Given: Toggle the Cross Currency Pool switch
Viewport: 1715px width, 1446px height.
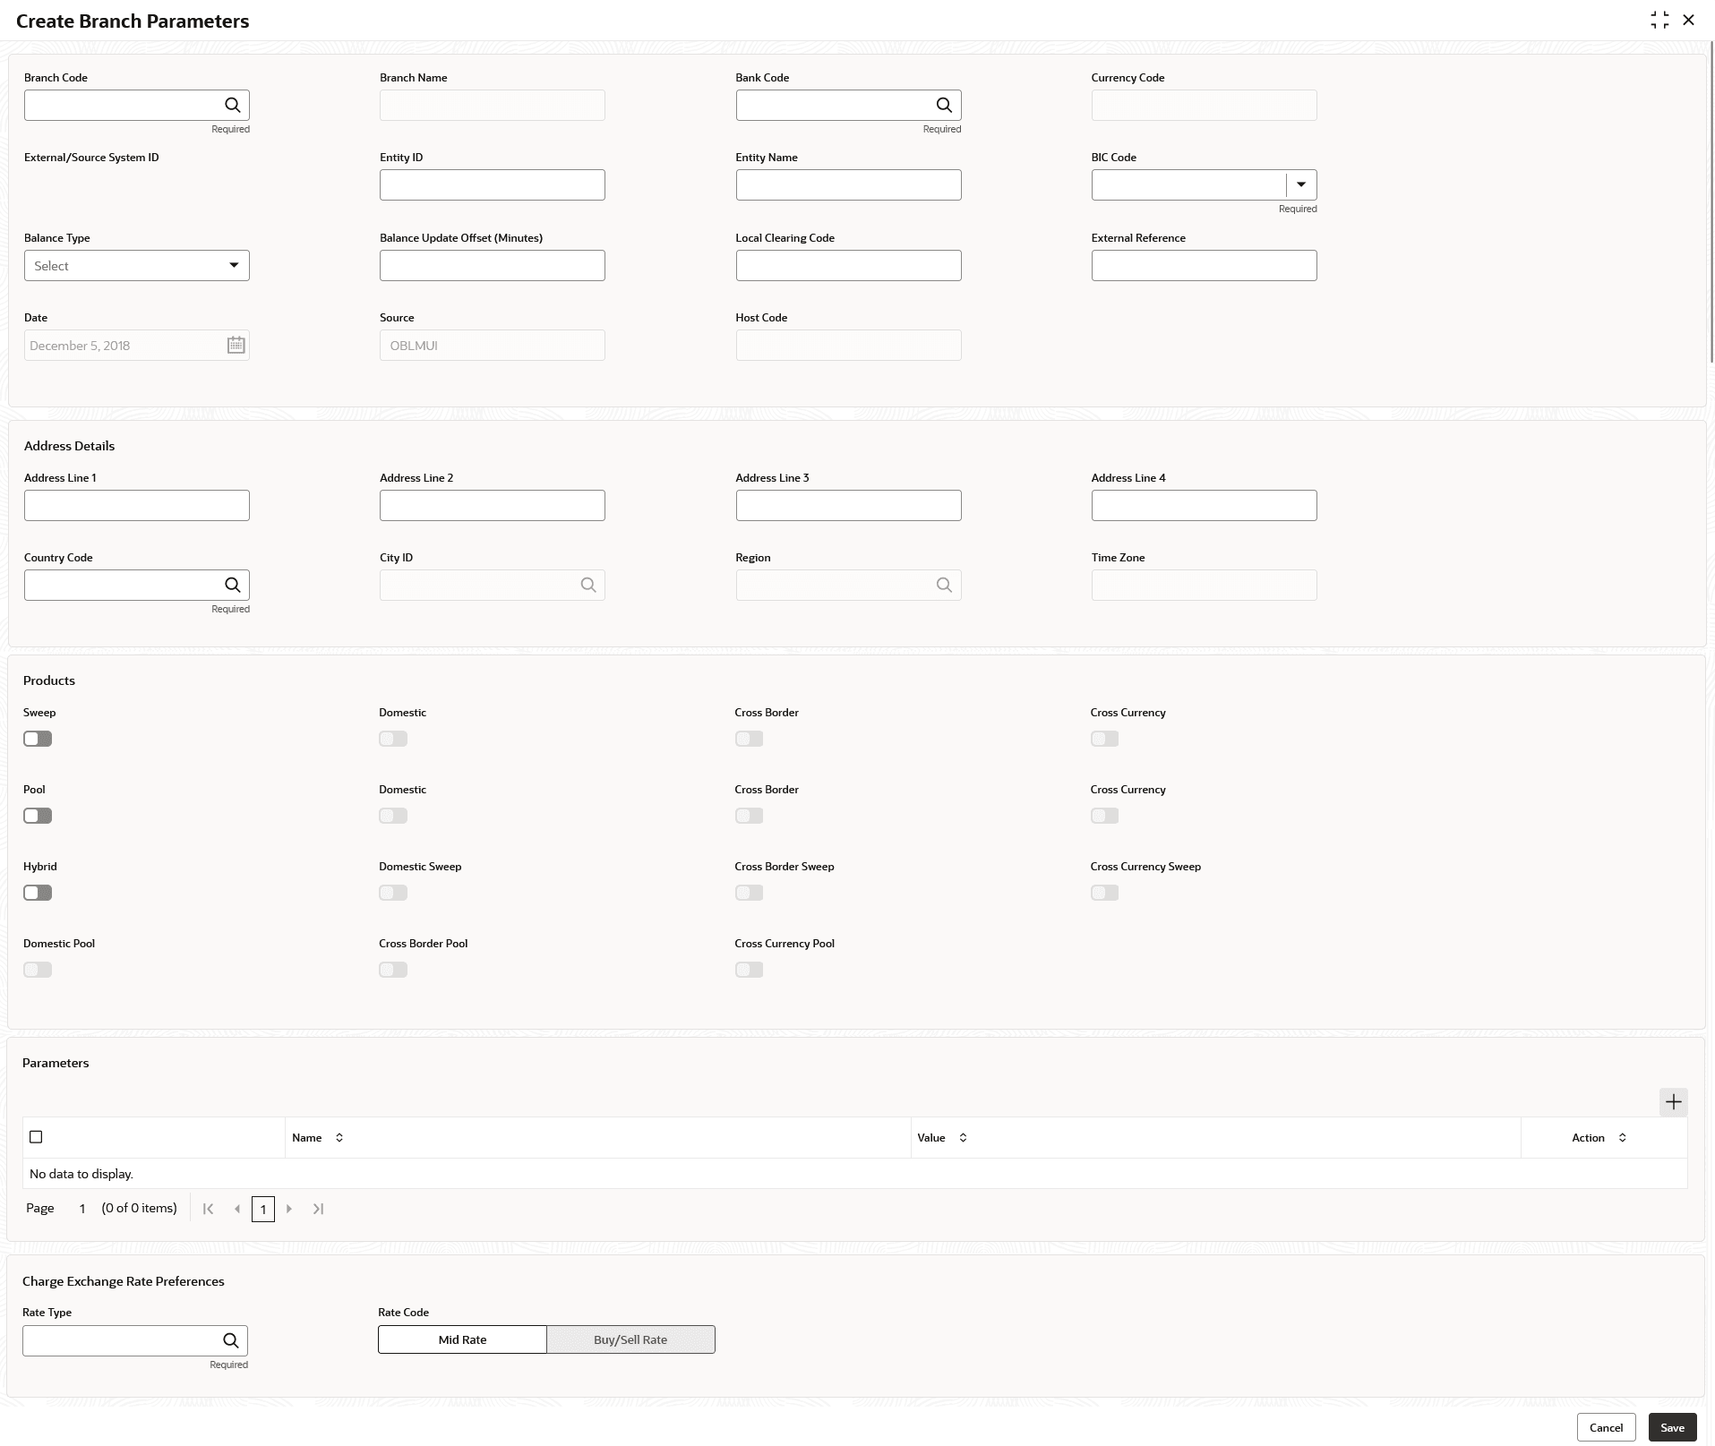Looking at the screenshot, I should [749, 970].
